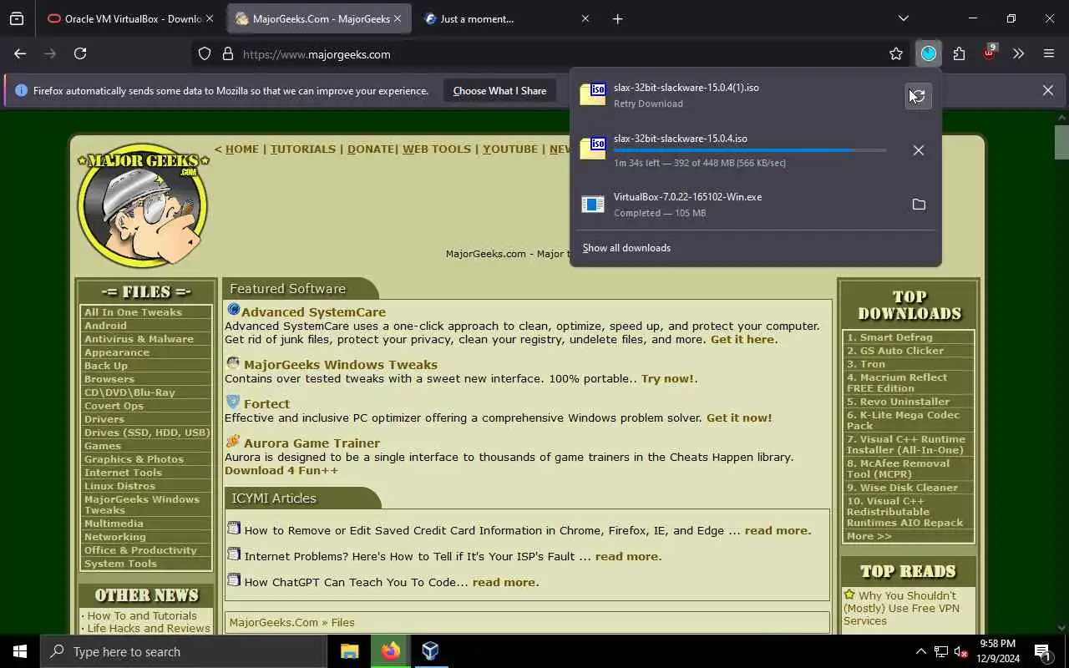Click the Advanced SystemCare blue icon
Image resolution: width=1069 pixels, height=668 pixels.
[233, 310]
